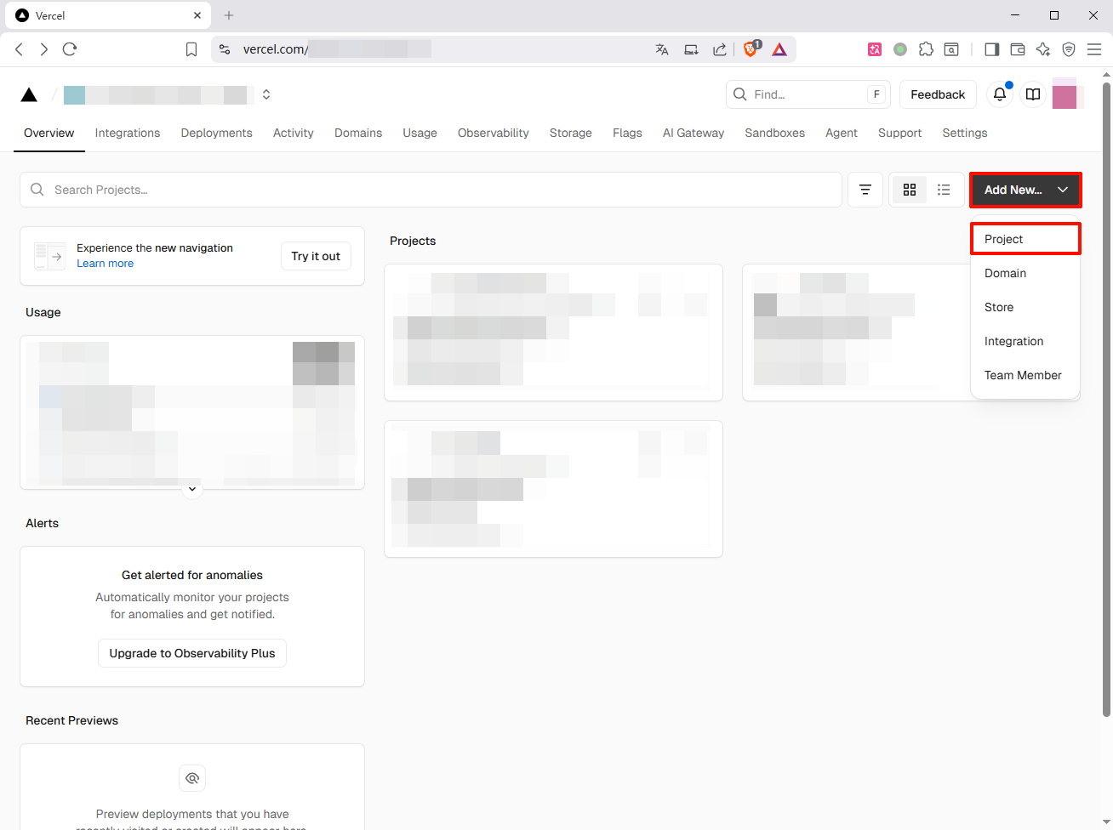The height and width of the screenshot is (830, 1113).
Task: Select the Overview tab
Action: 49,133
